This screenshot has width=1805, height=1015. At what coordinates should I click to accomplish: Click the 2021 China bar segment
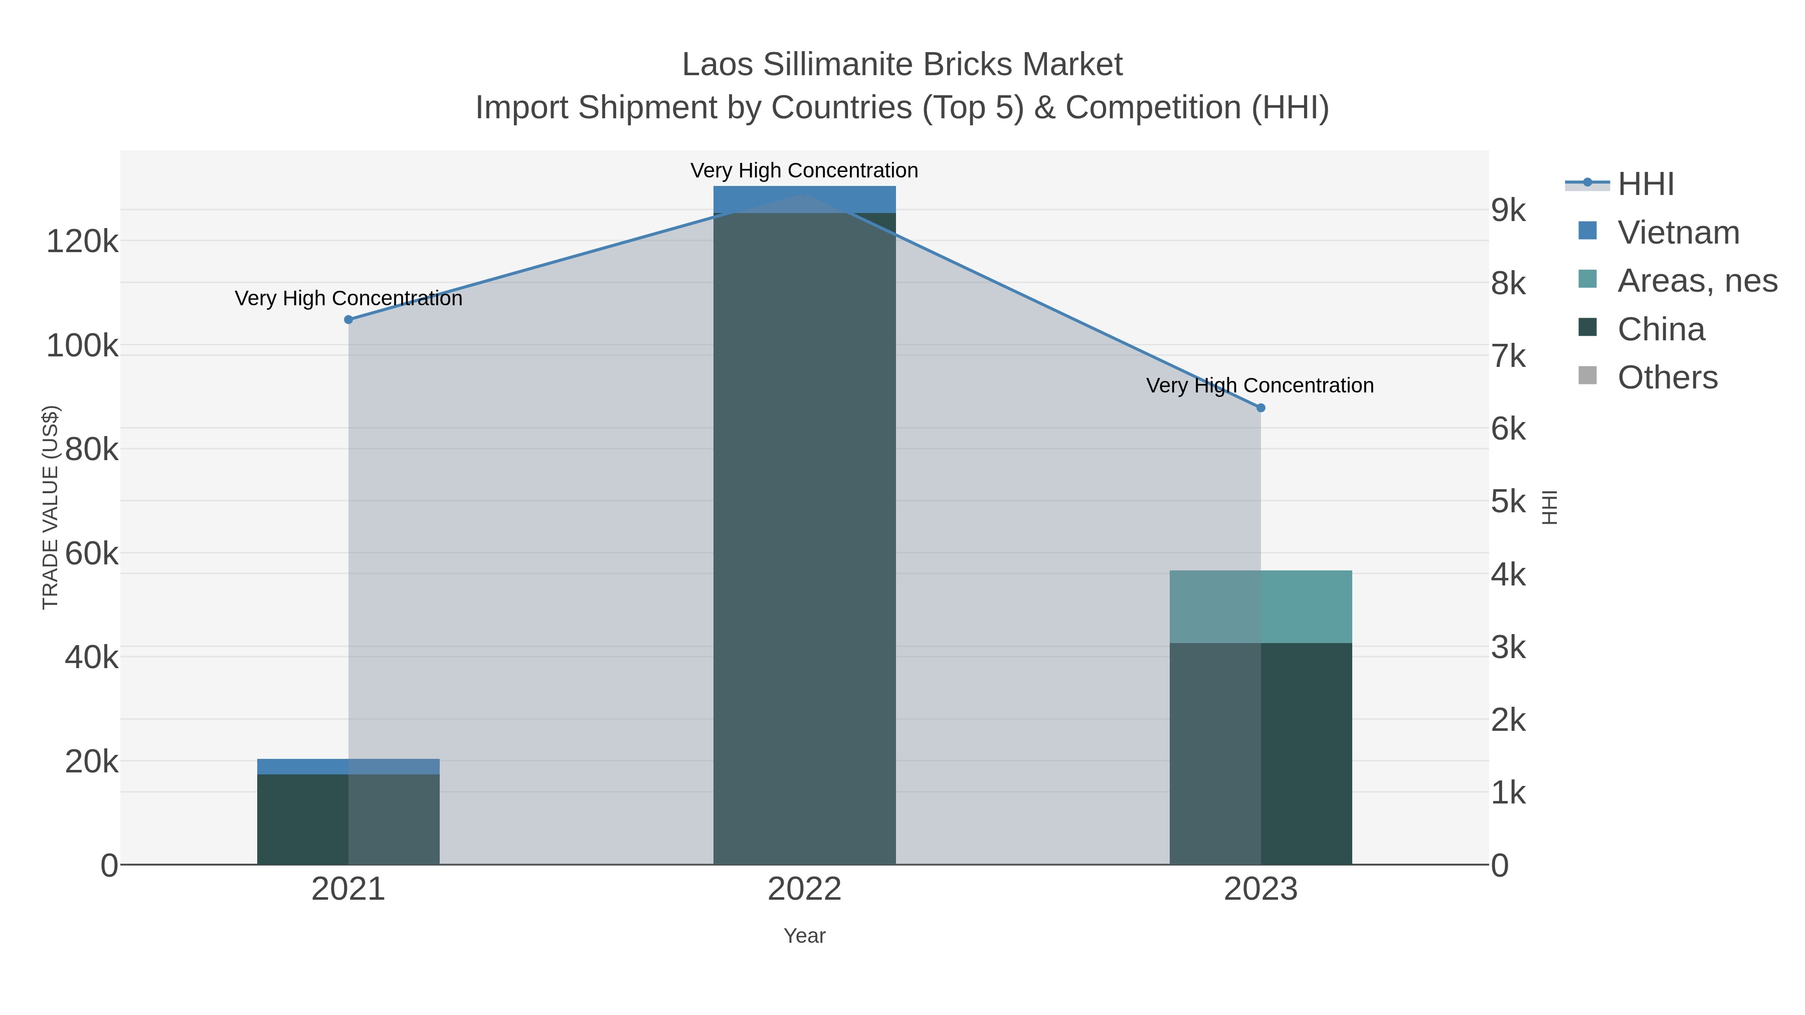[348, 819]
